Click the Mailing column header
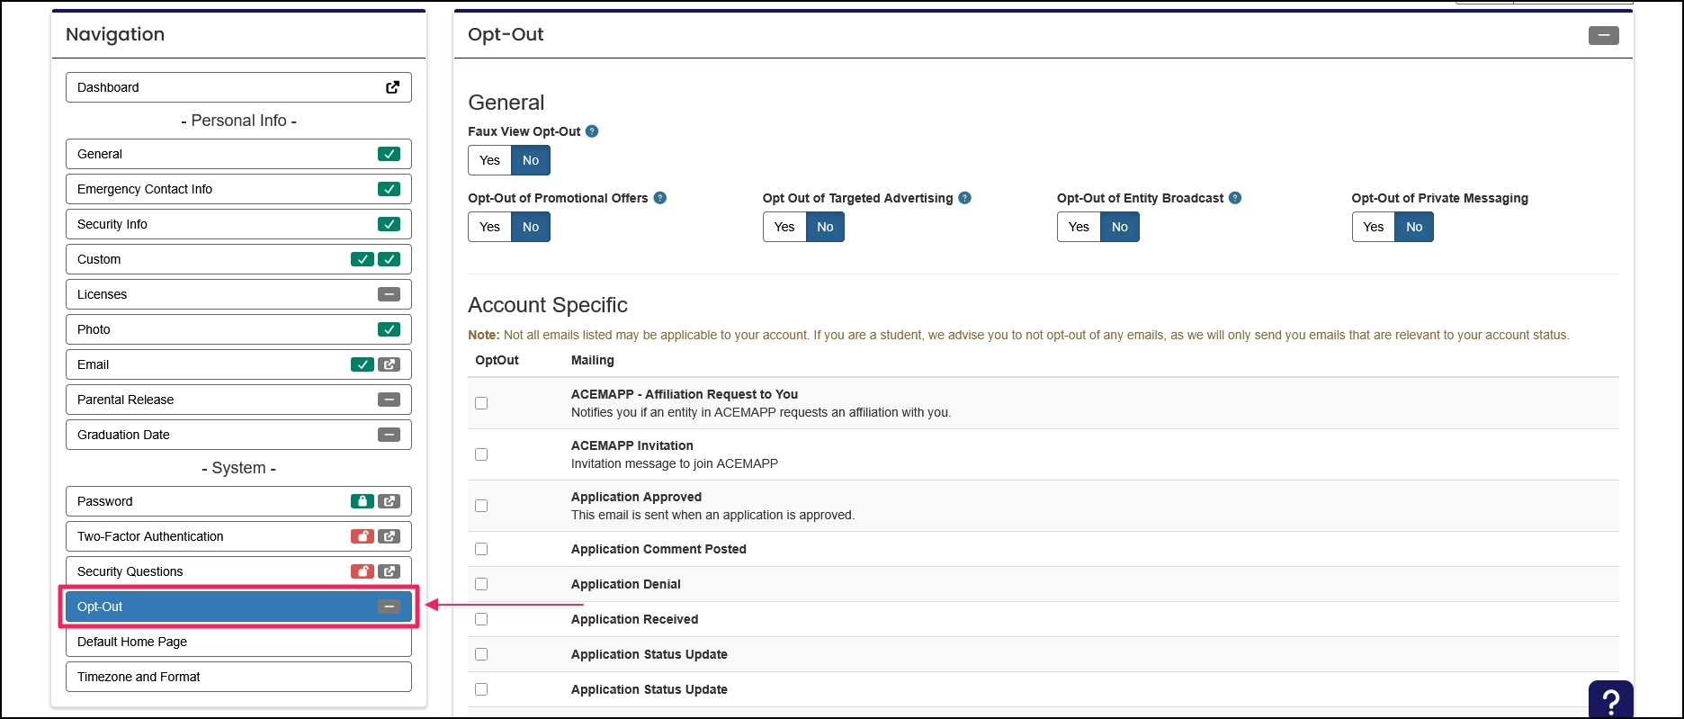The image size is (1684, 719). point(593,360)
